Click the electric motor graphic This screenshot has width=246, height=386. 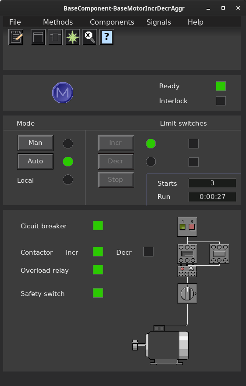click(161, 345)
